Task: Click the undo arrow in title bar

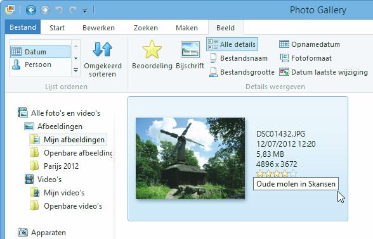Action: tap(59, 10)
